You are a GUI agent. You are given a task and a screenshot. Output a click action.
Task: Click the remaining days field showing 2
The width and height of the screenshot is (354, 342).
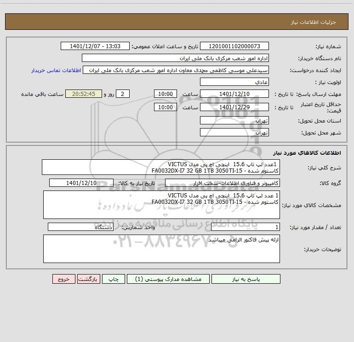(x=123, y=94)
